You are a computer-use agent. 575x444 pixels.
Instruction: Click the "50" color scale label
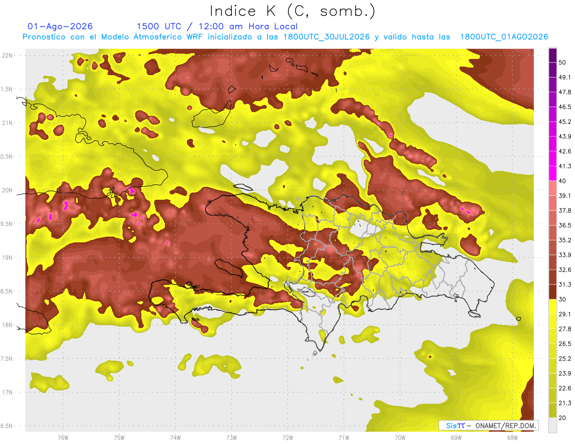pos(563,62)
